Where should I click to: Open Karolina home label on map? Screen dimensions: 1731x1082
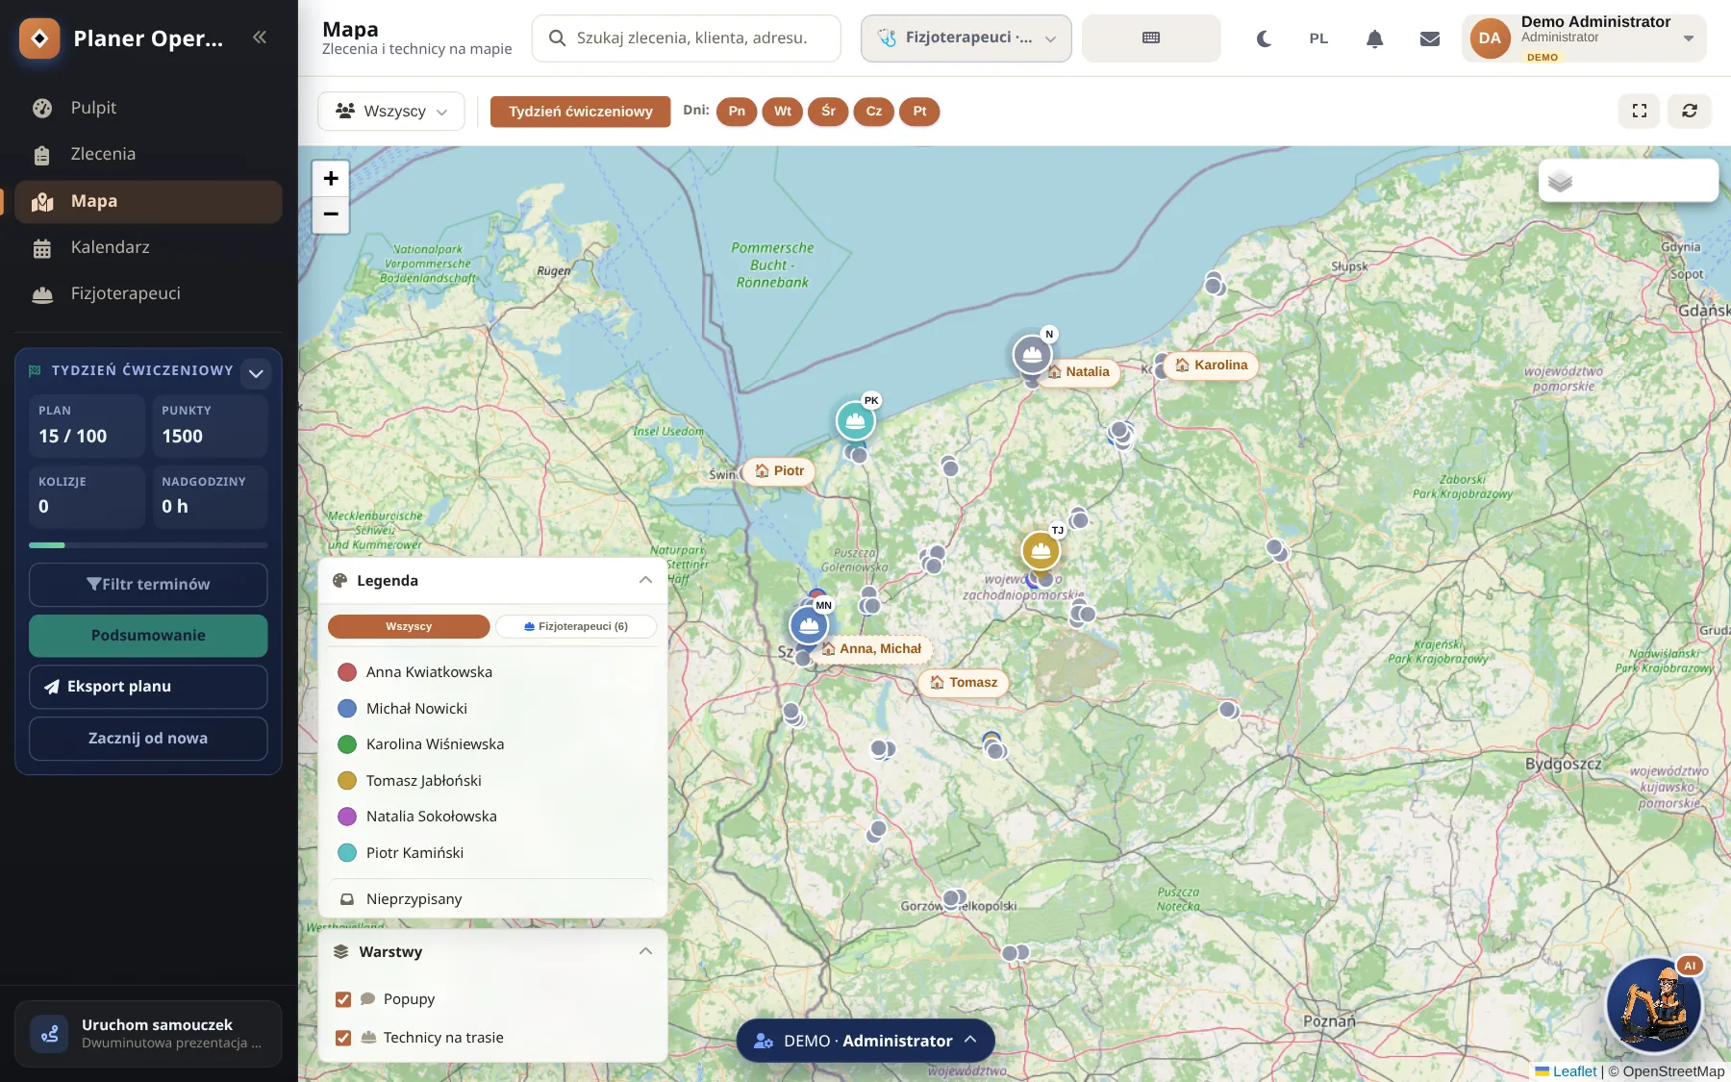click(1212, 365)
